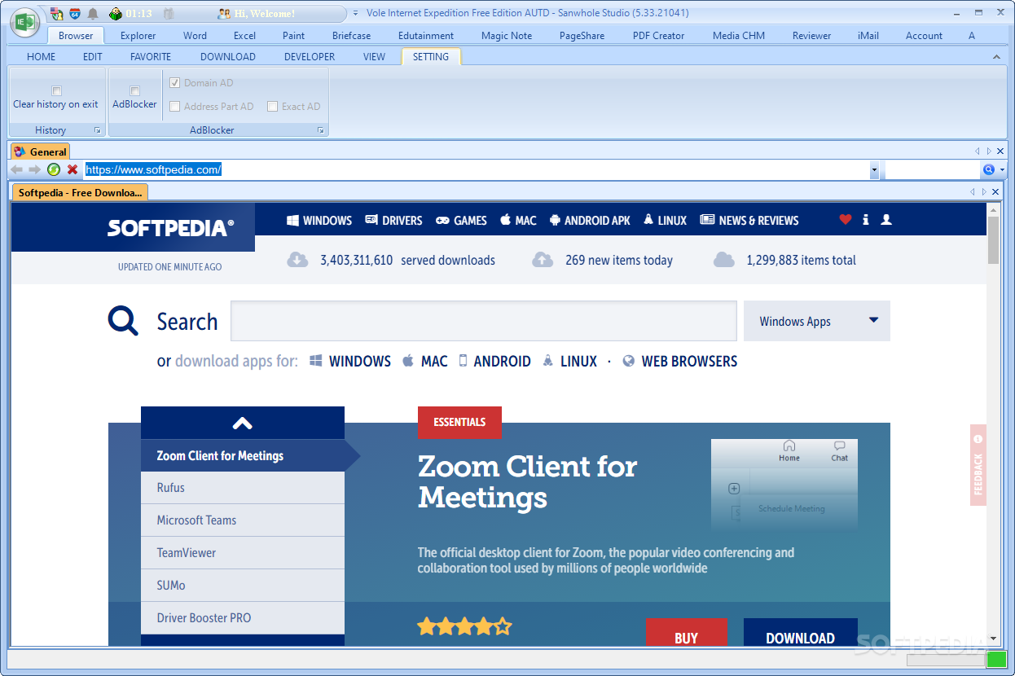Click the WEB BROWSERS link

680,361
